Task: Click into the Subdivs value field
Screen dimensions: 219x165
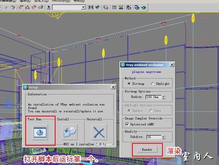Action: click(154, 137)
